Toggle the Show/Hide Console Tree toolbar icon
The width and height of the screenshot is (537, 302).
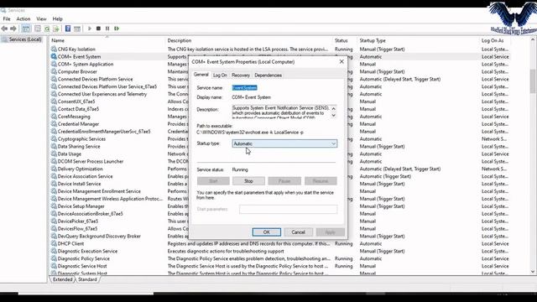tap(26, 29)
